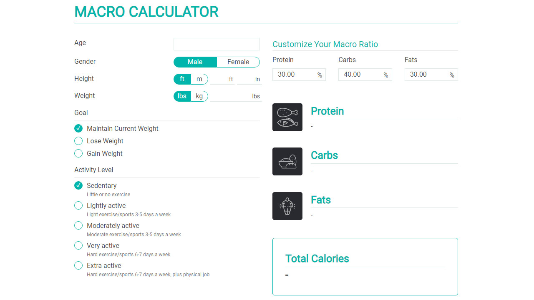
Task: Switch height units to meters
Action: coord(199,79)
